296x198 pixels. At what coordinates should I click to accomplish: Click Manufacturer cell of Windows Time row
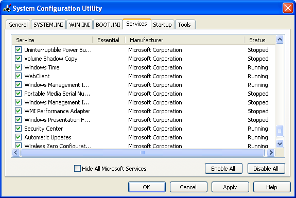coord(155,67)
